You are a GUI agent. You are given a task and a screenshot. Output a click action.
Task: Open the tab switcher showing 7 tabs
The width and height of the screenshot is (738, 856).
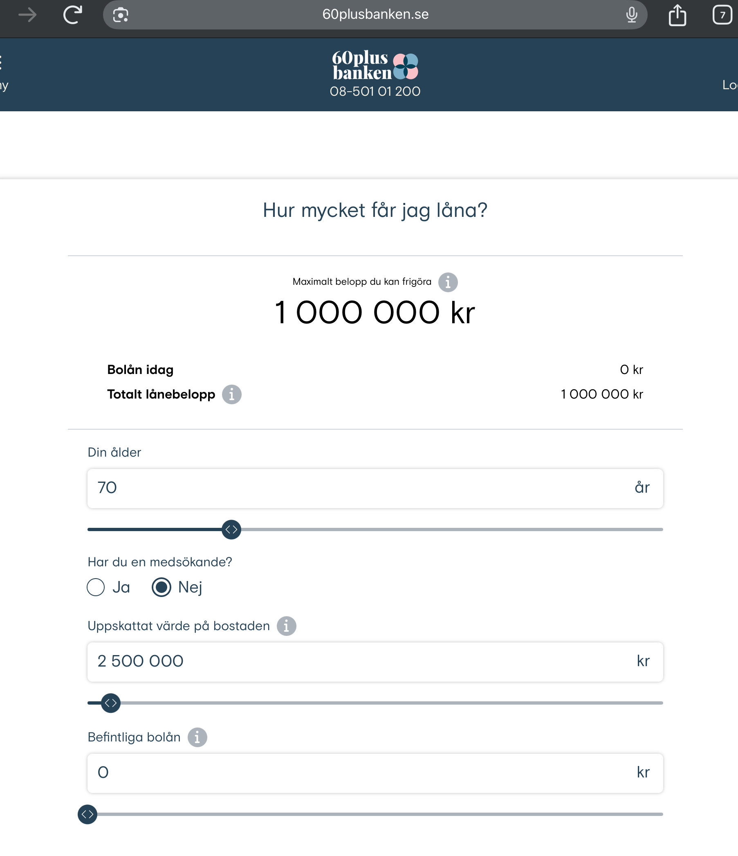[x=722, y=15]
